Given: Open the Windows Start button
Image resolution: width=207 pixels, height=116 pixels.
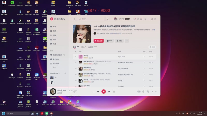Looking at the screenshot, I should [x=4, y=113].
